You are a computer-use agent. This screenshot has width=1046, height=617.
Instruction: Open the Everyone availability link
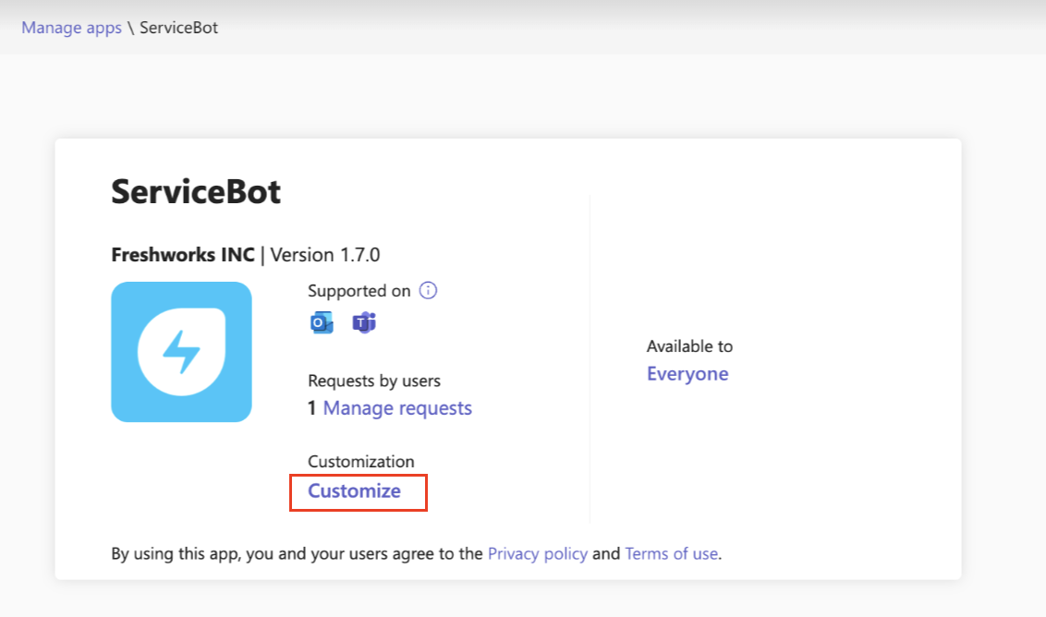coord(687,373)
